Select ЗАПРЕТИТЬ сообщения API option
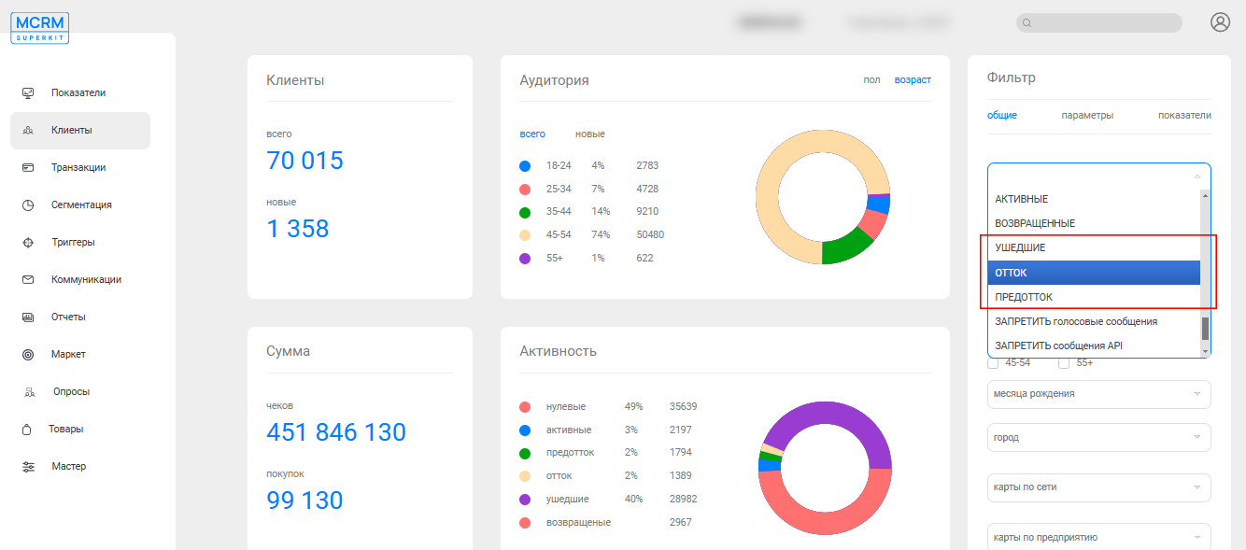The width and height of the screenshot is (1246, 550). point(1094,346)
